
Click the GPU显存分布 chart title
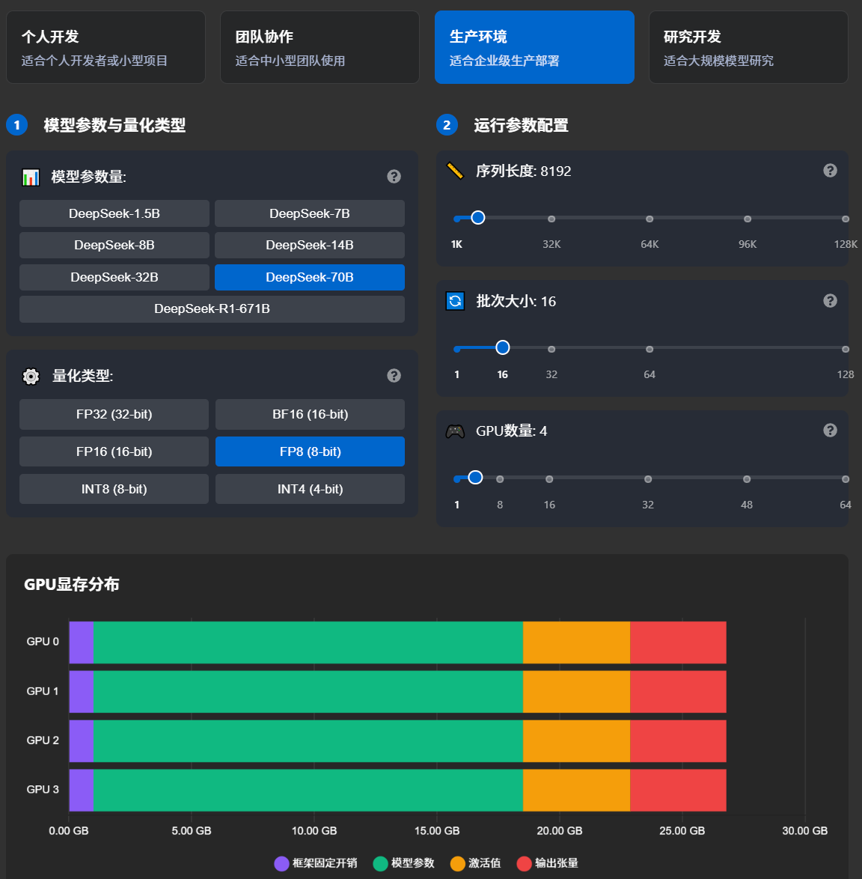tap(72, 584)
